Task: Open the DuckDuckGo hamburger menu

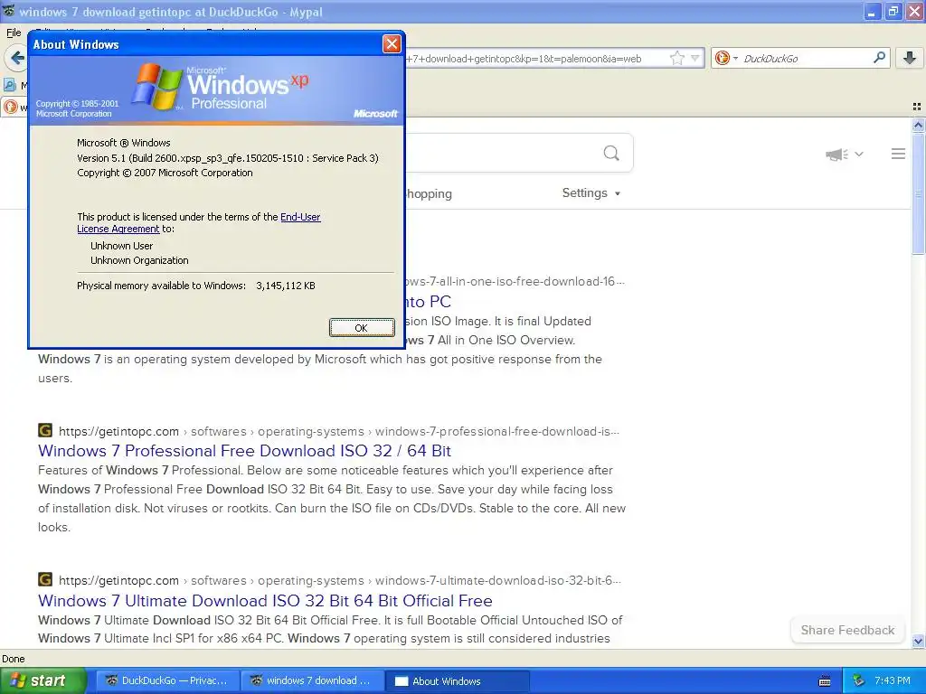Action: (x=898, y=154)
